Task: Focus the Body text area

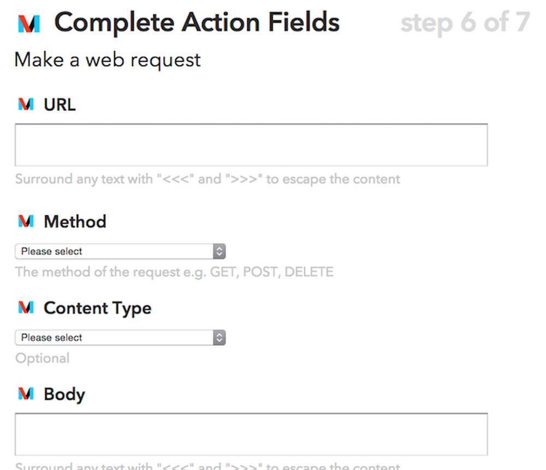Action: [251, 434]
